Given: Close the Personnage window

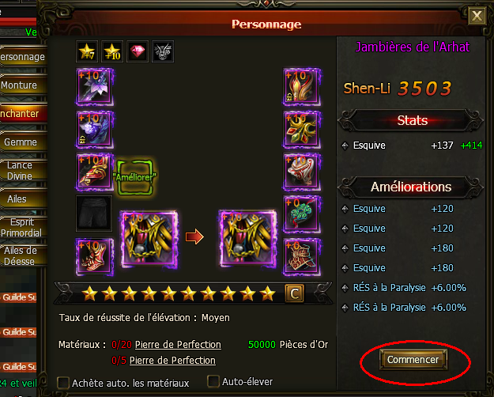Looking at the screenshot, I should coord(477,16).
